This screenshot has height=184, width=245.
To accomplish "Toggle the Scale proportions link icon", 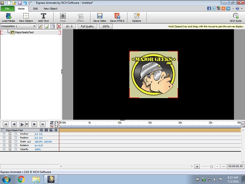I will click(29, 141).
